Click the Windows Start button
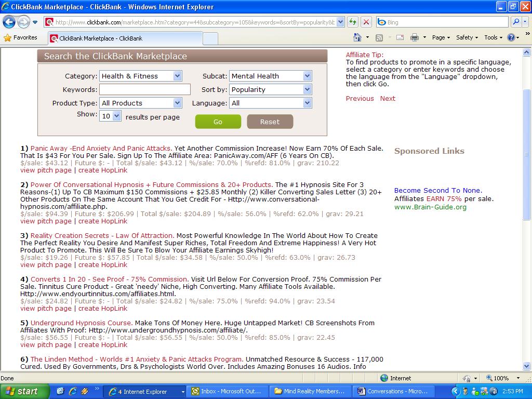The image size is (532, 399). coord(24,392)
